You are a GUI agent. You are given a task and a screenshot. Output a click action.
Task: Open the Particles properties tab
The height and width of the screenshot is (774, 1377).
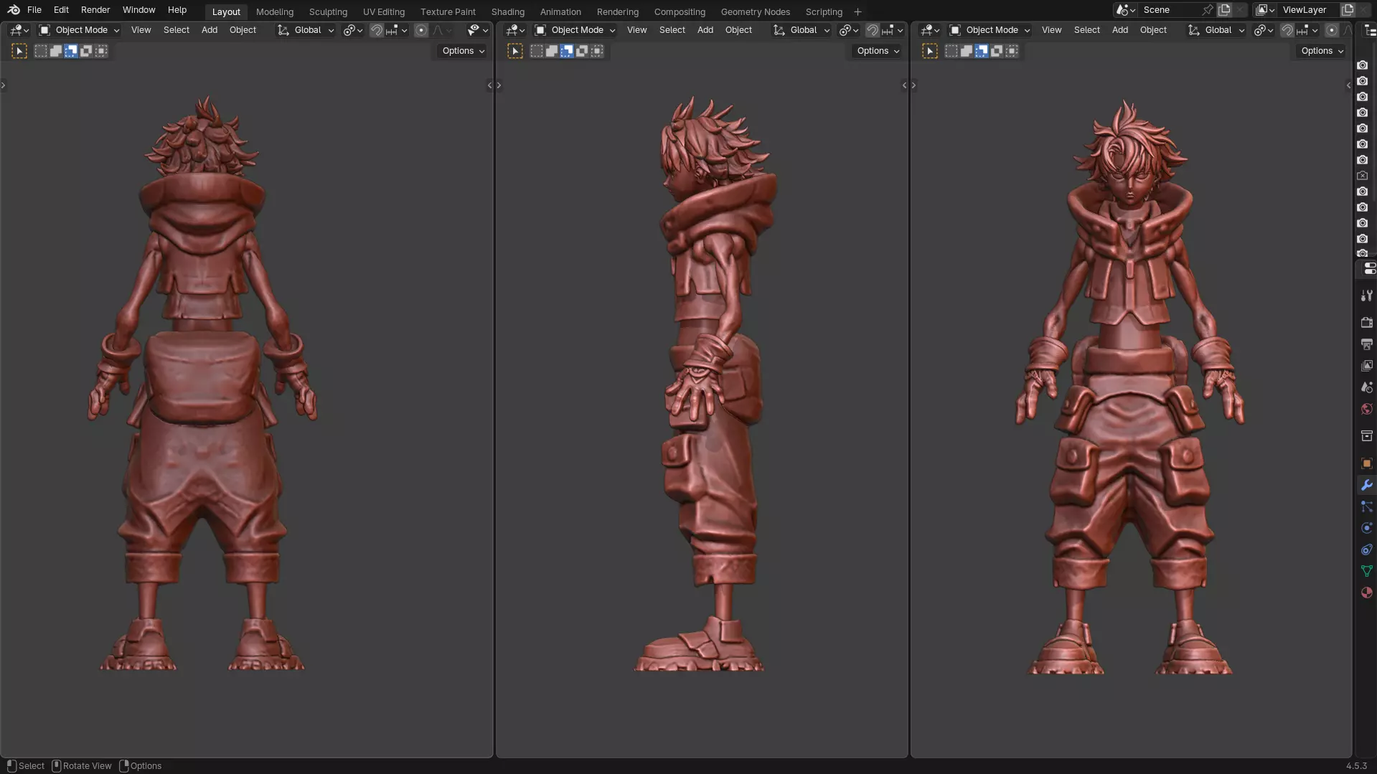[x=1366, y=506]
